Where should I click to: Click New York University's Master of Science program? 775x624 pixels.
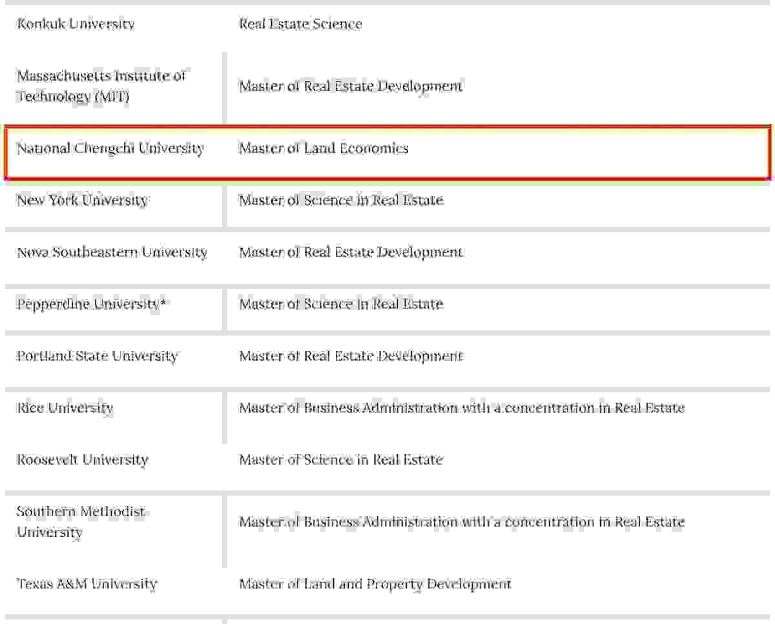pyautogui.click(x=341, y=200)
